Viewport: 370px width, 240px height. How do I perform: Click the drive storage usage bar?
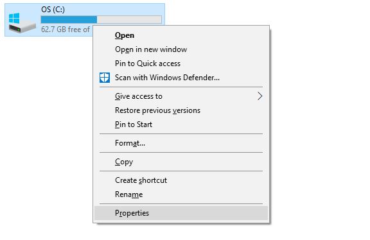click(x=101, y=19)
